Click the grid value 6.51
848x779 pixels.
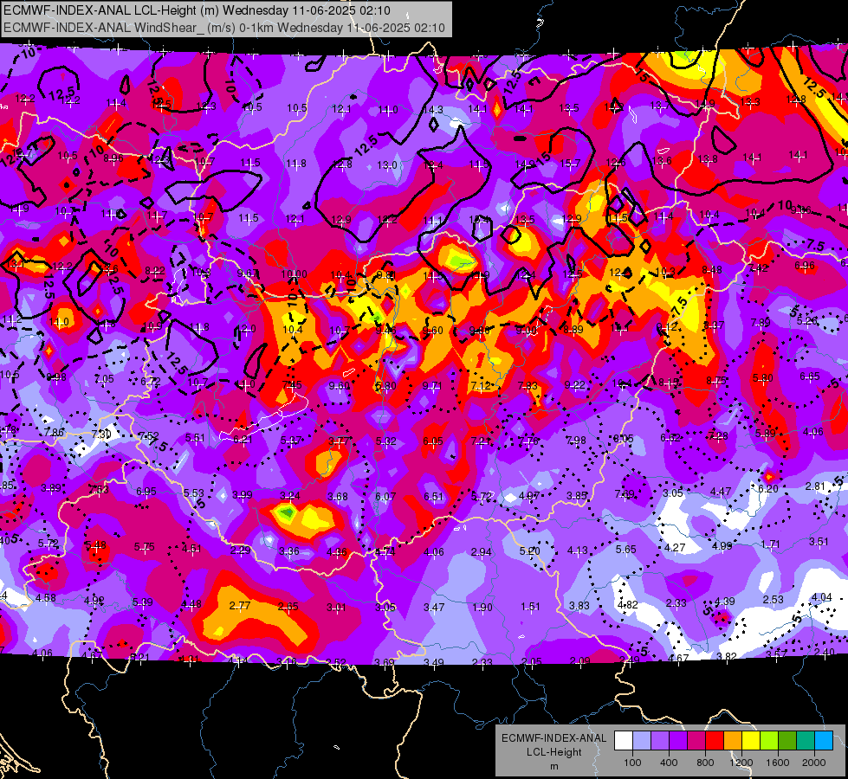tap(433, 496)
